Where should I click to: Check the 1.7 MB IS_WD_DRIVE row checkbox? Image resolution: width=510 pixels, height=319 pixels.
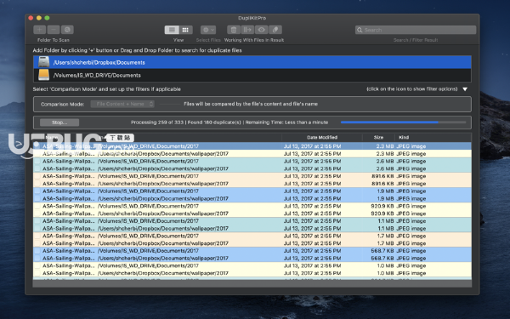click(37, 236)
